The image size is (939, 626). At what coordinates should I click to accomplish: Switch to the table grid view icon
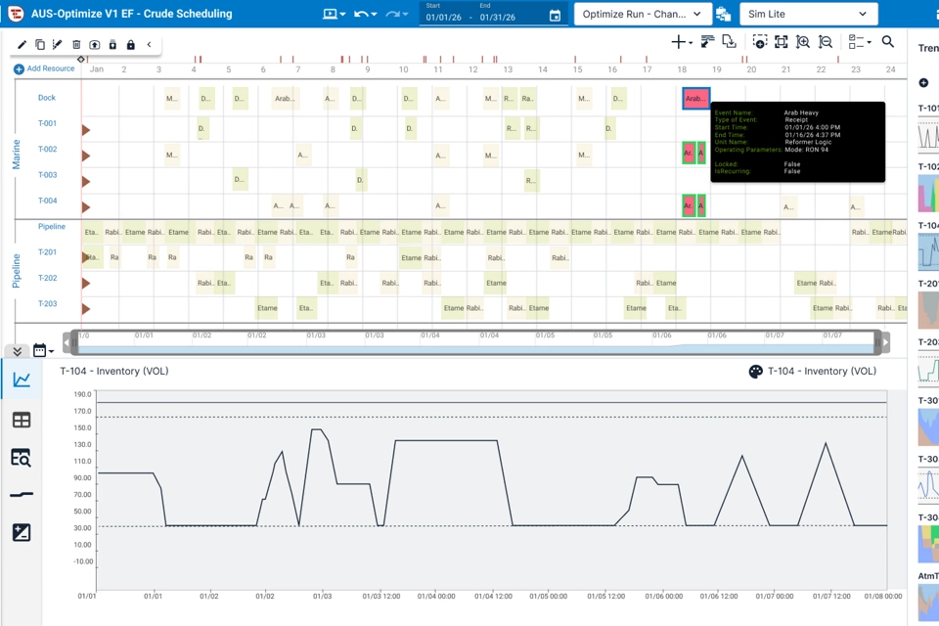(22, 420)
